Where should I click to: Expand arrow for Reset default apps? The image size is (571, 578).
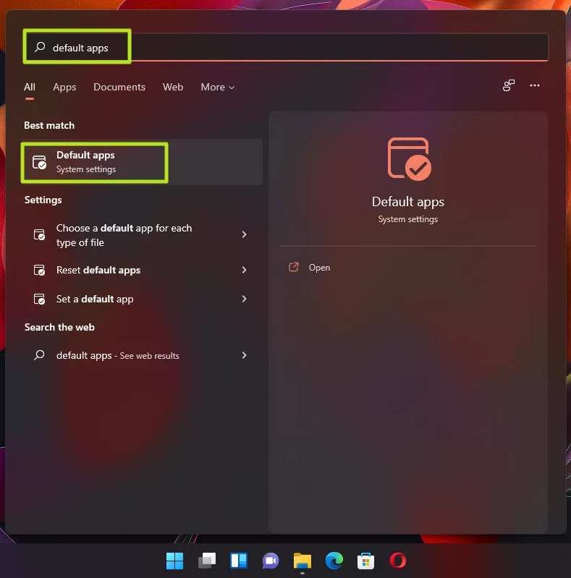tap(244, 270)
